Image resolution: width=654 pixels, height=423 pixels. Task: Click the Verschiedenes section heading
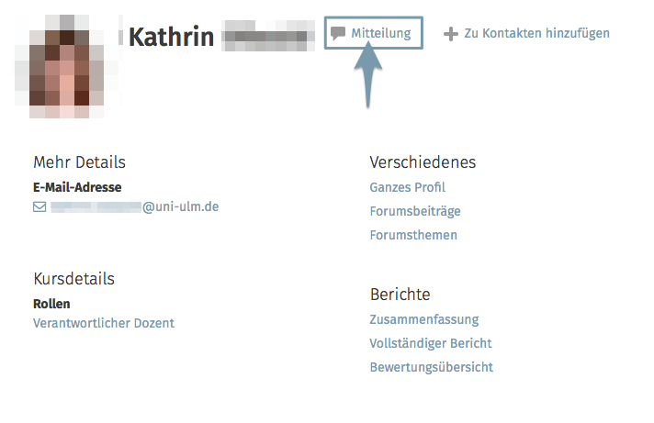click(x=423, y=162)
